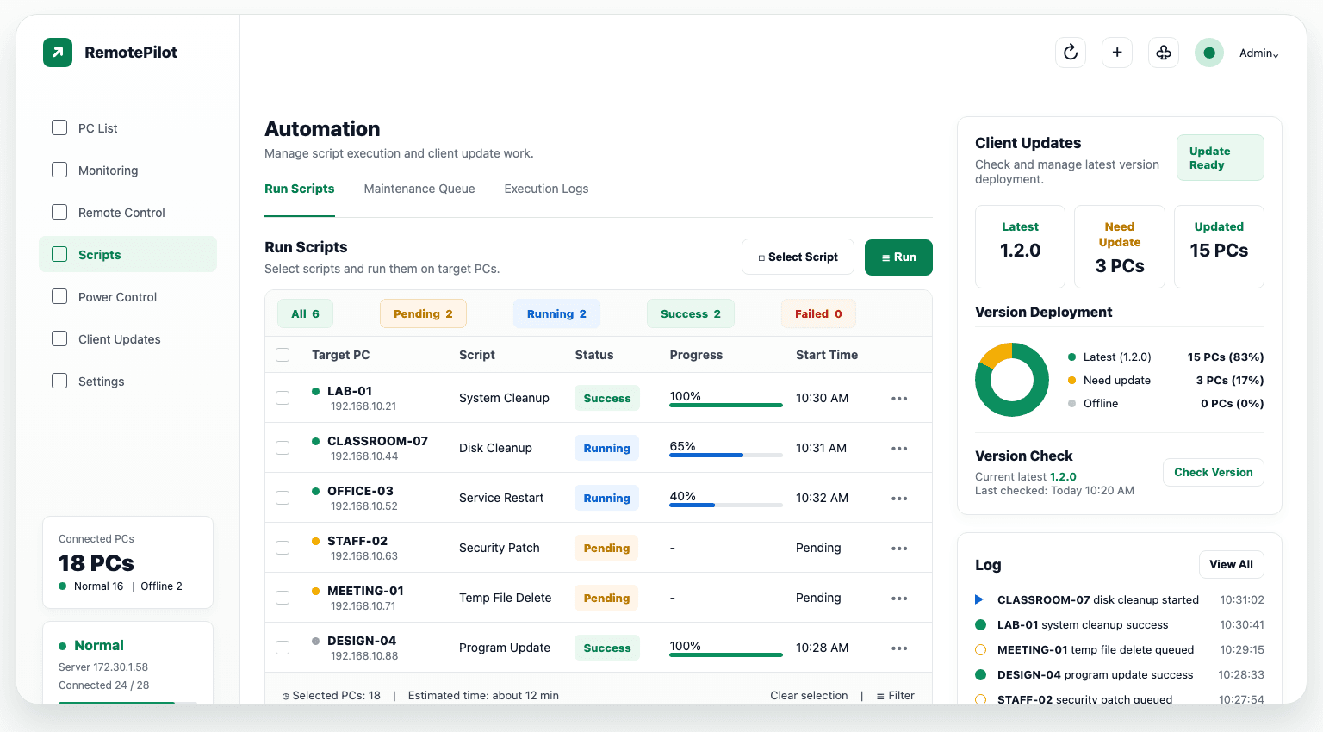1323x732 pixels.
Task: Click the Check Version button
Action: (1214, 472)
